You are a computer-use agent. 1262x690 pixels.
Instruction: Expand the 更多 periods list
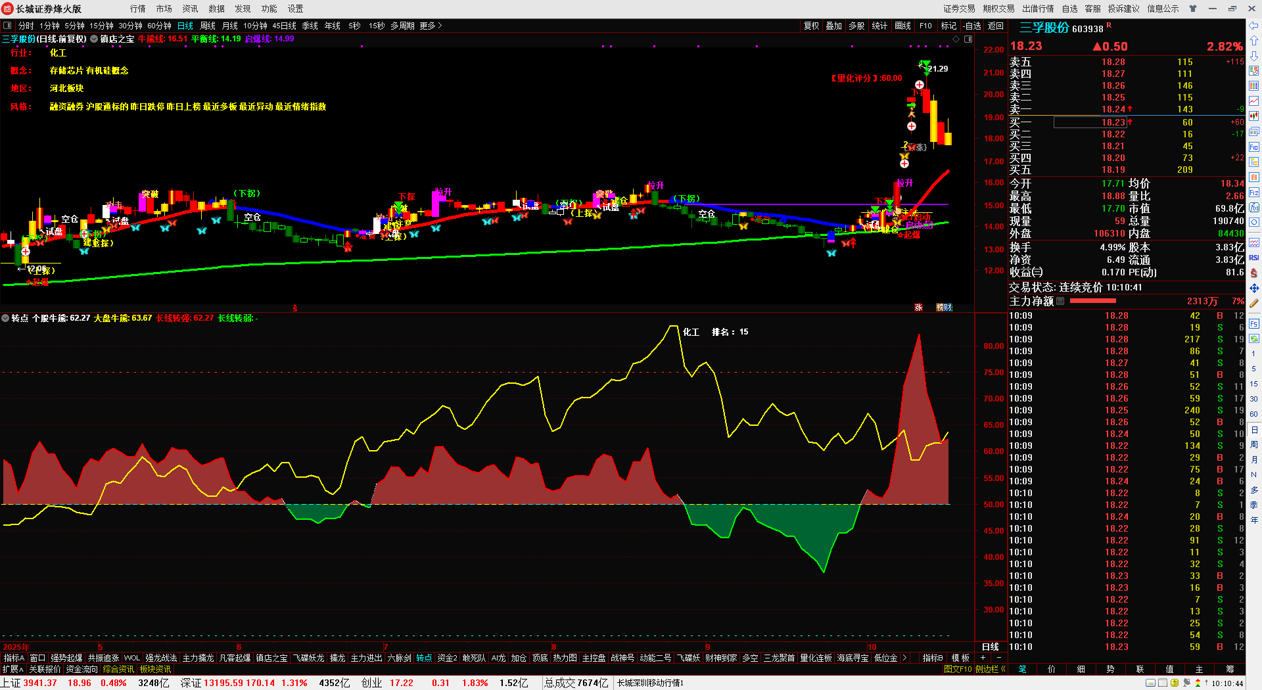pos(431,26)
